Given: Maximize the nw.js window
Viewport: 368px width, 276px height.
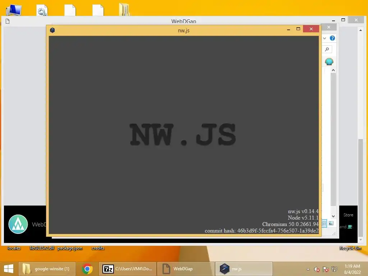Looking at the screenshot, I should point(298,29).
